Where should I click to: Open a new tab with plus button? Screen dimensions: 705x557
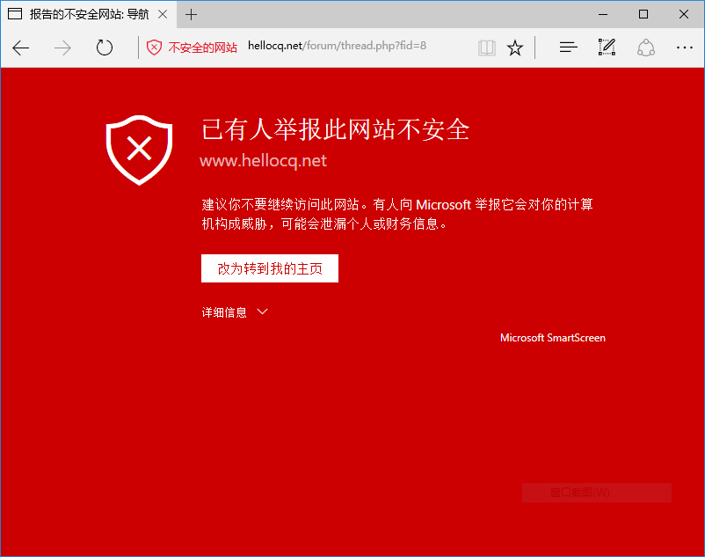(191, 14)
